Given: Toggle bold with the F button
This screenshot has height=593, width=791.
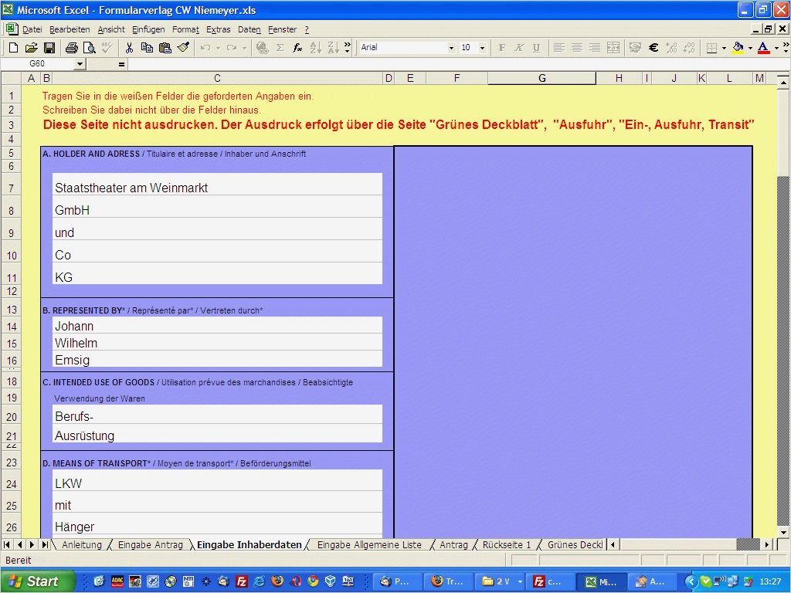Looking at the screenshot, I should point(501,48).
